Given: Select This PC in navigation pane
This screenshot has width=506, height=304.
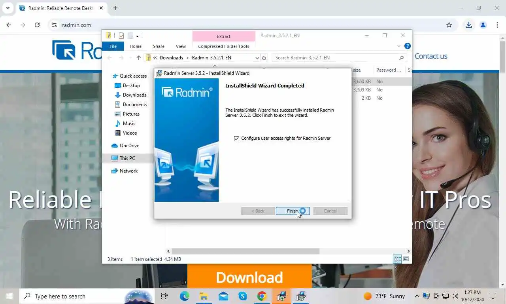Looking at the screenshot, I should tap(127, 158).
